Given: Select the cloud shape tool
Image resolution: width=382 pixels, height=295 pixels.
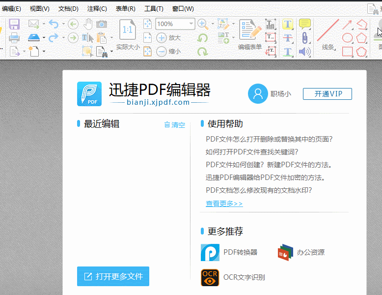Looking at the screenshot, I should click(361, 52).
